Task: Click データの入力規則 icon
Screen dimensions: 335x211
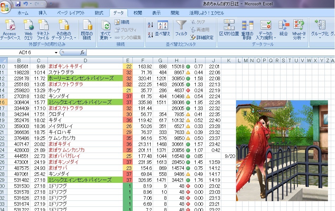Action: click(x=265, y=25)
